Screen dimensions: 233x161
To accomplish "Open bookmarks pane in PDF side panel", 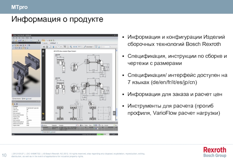I will tap(43, 56).
